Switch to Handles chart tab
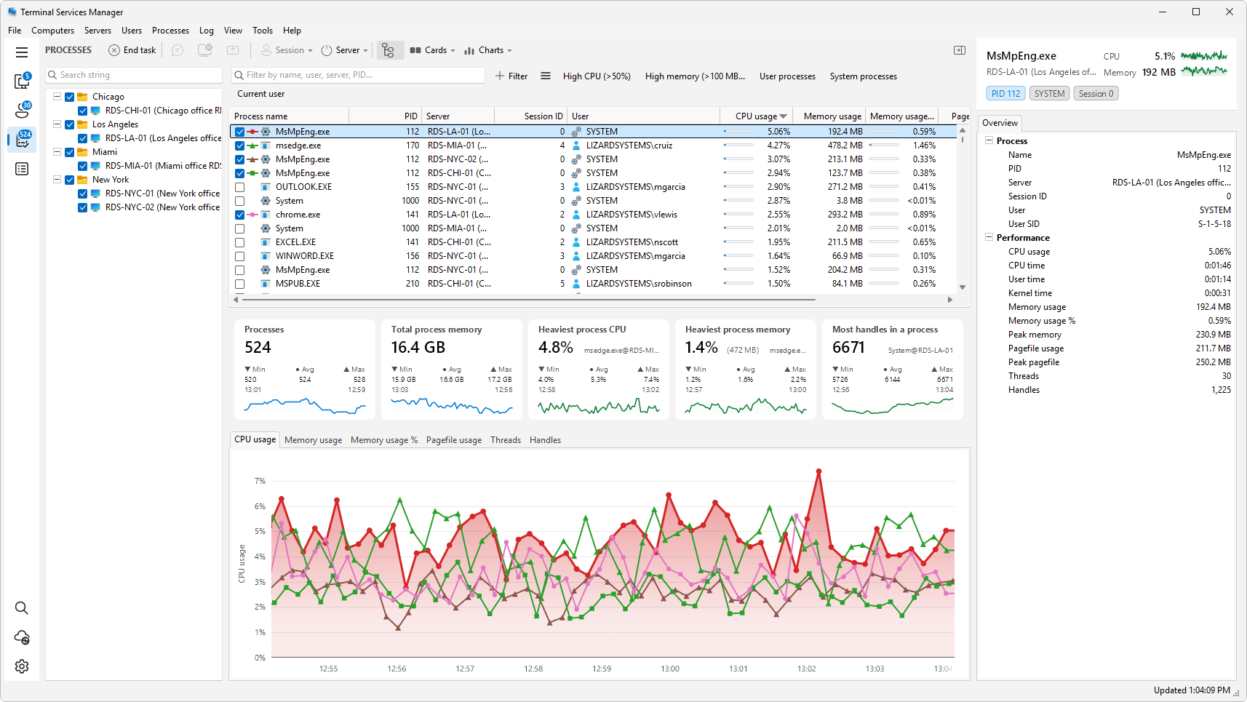 [545, 440]
